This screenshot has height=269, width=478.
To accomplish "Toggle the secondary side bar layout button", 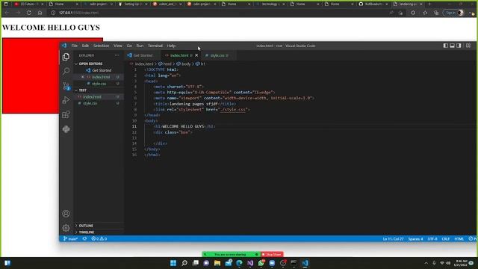I will [x=459, y=46].
